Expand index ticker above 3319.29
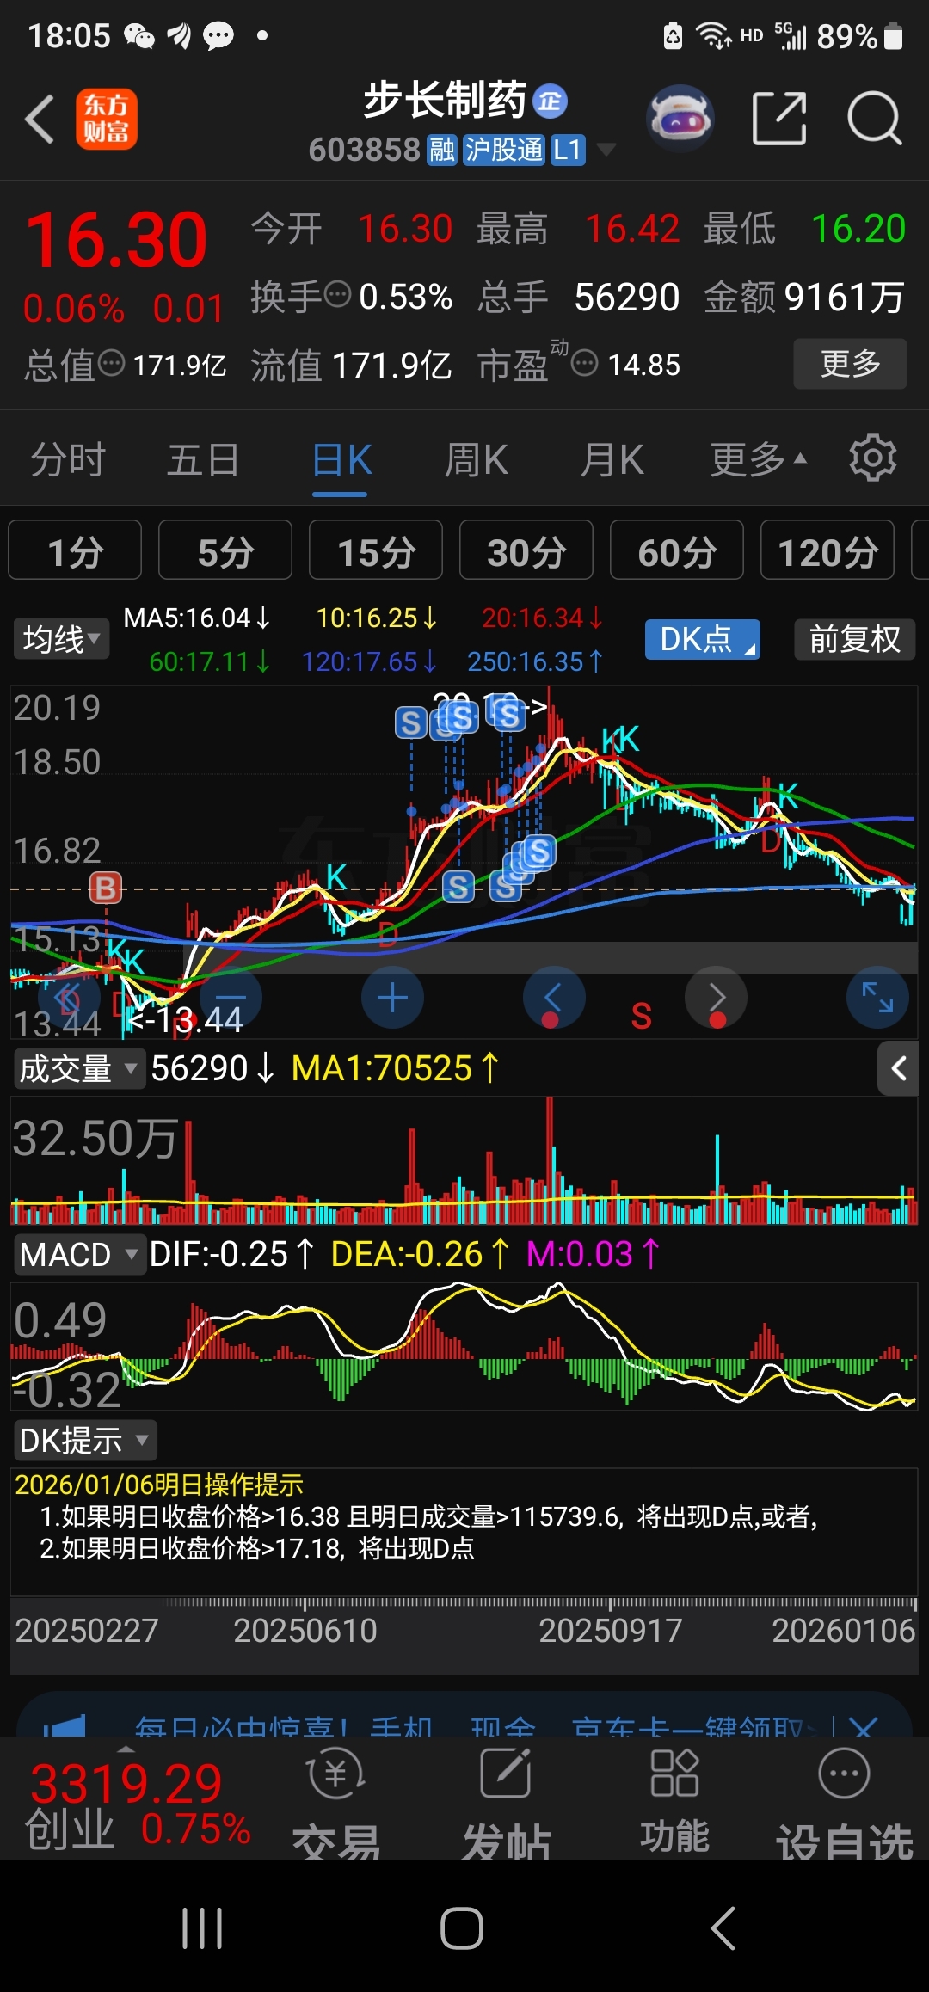Viewport: 929px width, 1992px height. pos(126,1749)
